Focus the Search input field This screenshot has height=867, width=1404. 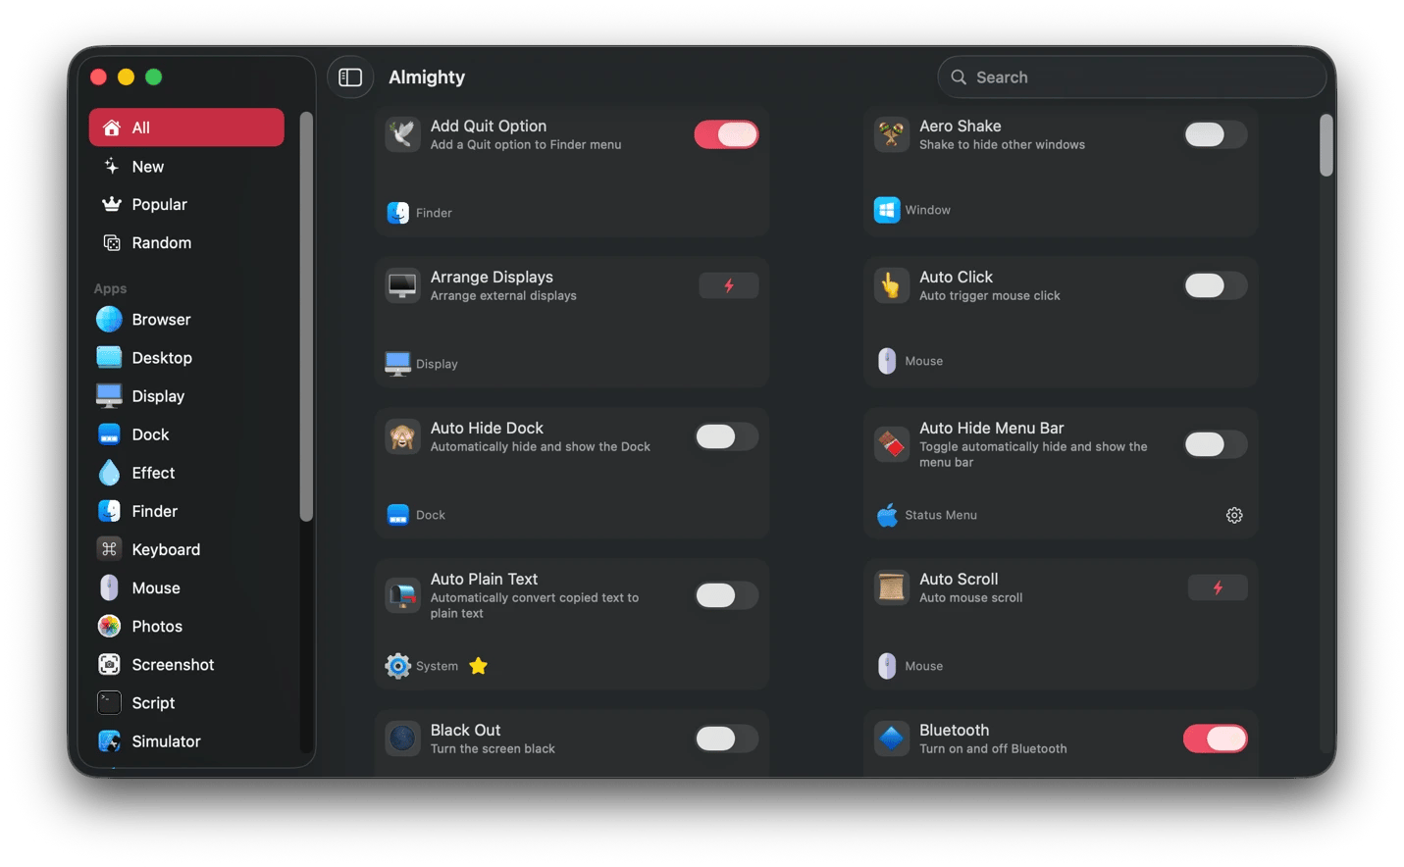click(1132, 77)
